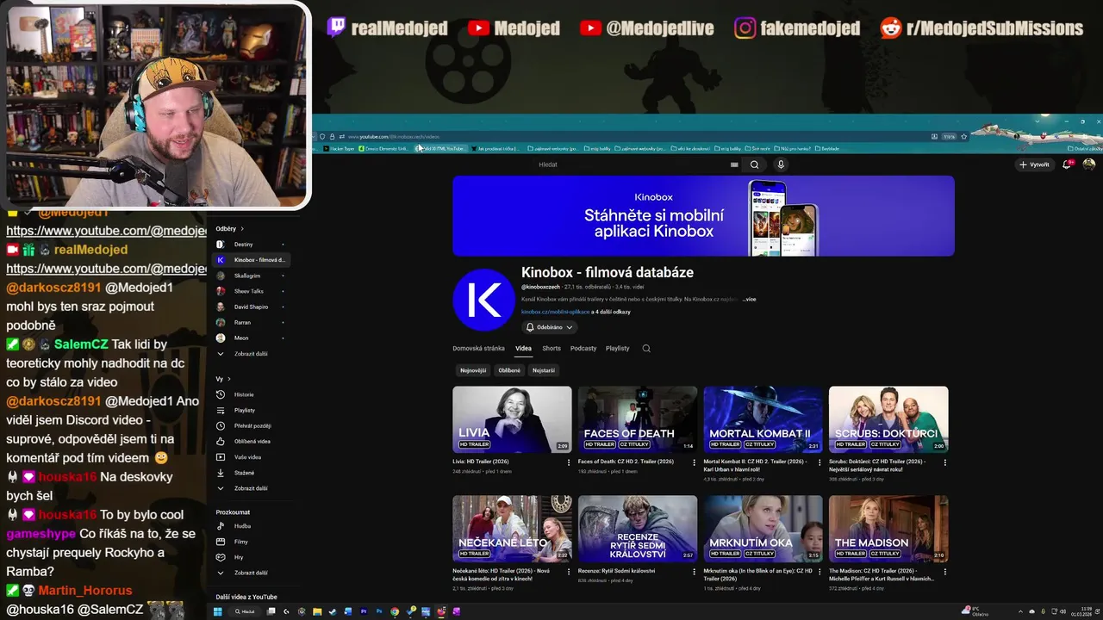1103x620 pixels.
Task: Click the browser address bar URL
Action: coord(394,136)
